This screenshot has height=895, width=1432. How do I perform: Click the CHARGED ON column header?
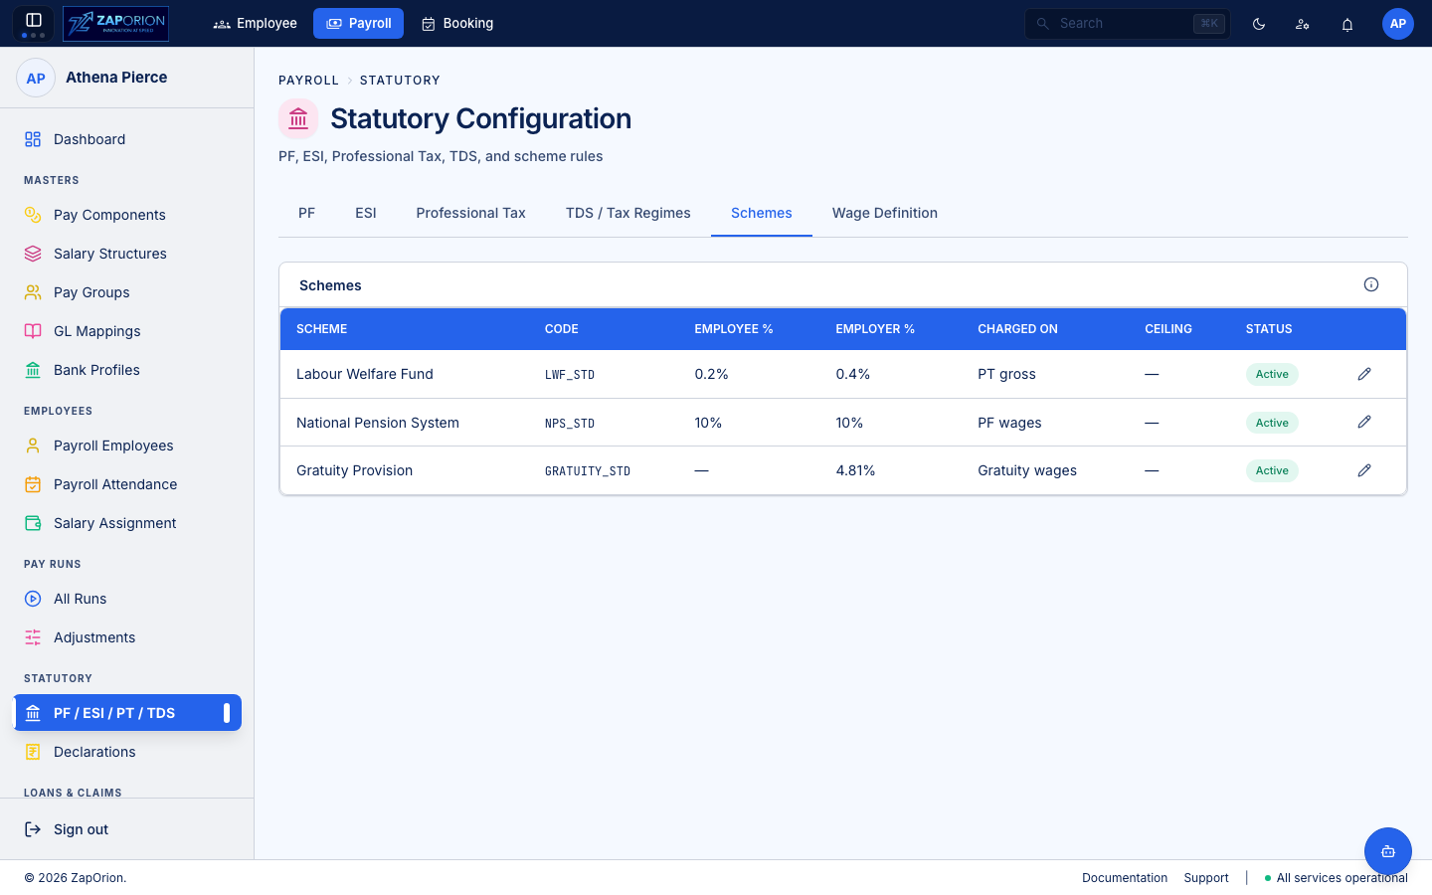[x=1017, y=329]
